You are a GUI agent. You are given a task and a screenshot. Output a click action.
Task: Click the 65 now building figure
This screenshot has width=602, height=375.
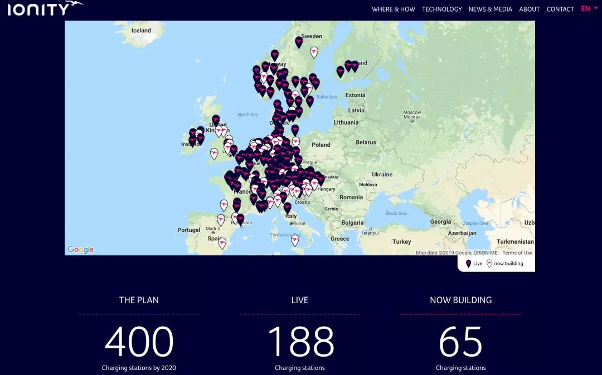pyautogui.click(x=461, y=341)
